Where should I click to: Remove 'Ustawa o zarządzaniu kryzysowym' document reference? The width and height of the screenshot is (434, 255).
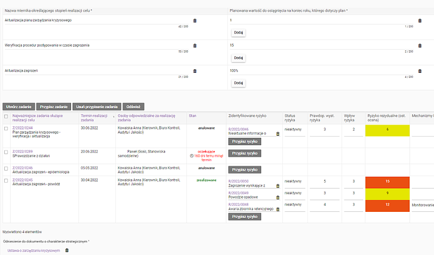67,250
